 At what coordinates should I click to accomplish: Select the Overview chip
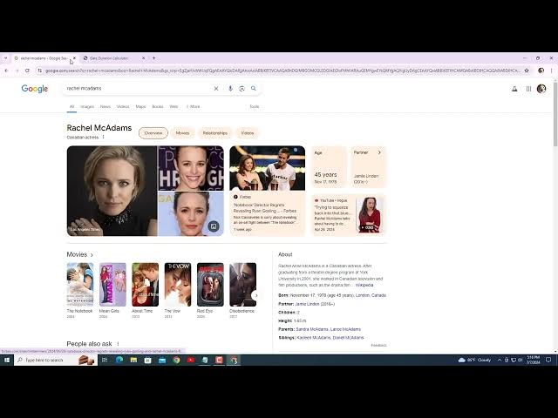(153, 133)
